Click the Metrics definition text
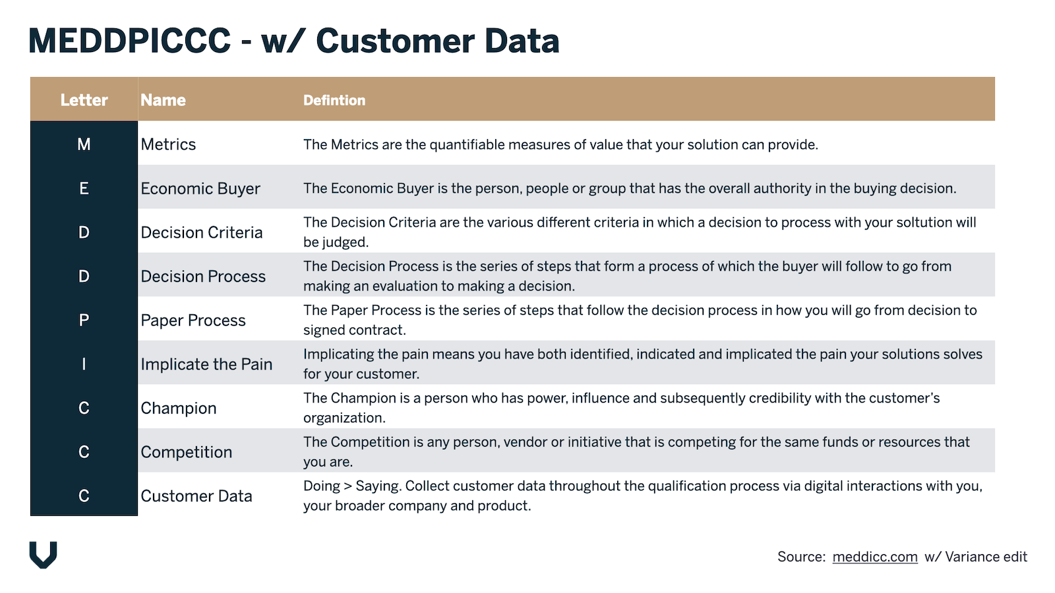 (560, 144)
